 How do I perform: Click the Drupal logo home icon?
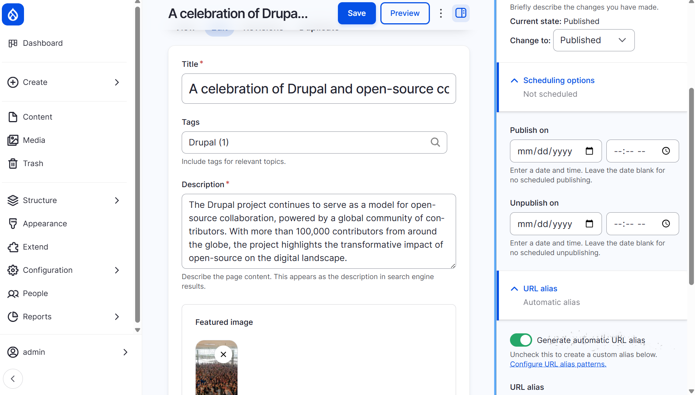click(13, 14)
